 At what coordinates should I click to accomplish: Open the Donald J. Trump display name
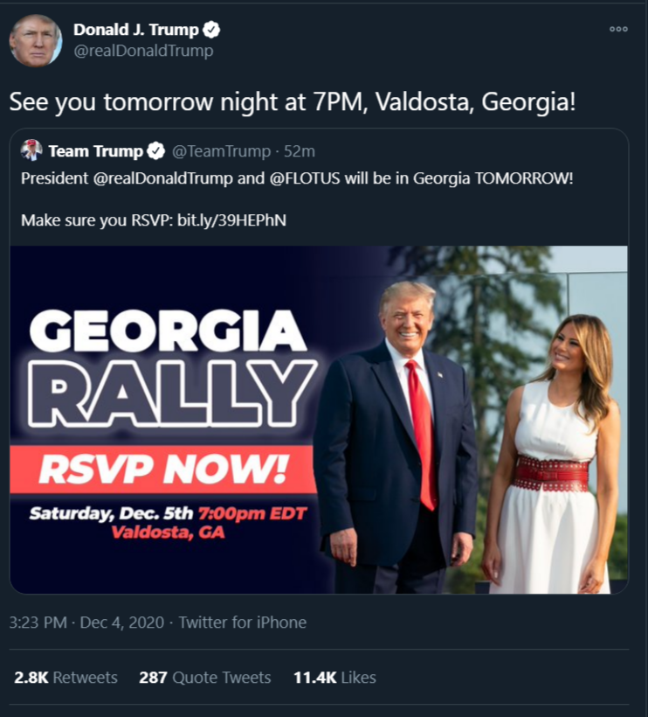coord(136,30)
